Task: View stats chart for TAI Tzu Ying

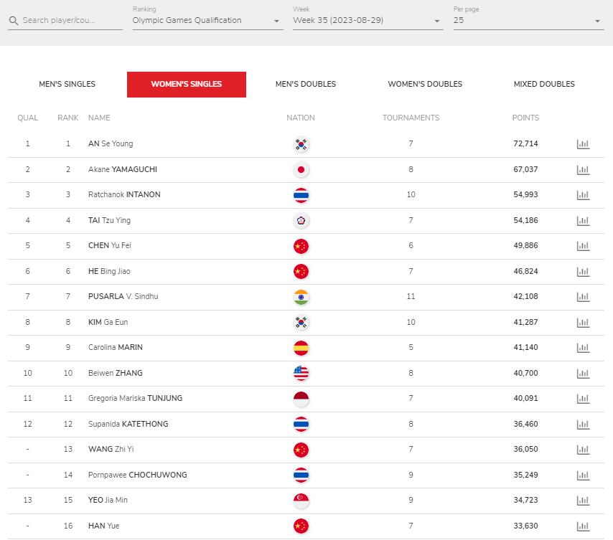Action: pos(583,221)
